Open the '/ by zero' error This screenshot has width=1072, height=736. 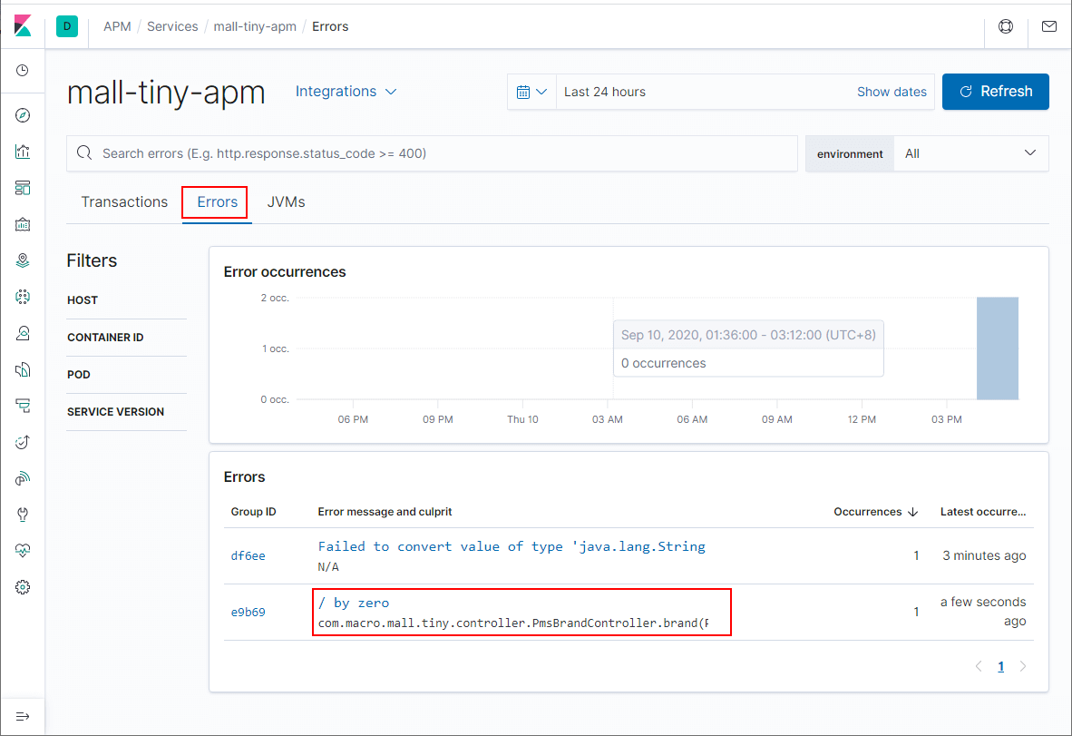pyautogui.click(x=354, y=603)
